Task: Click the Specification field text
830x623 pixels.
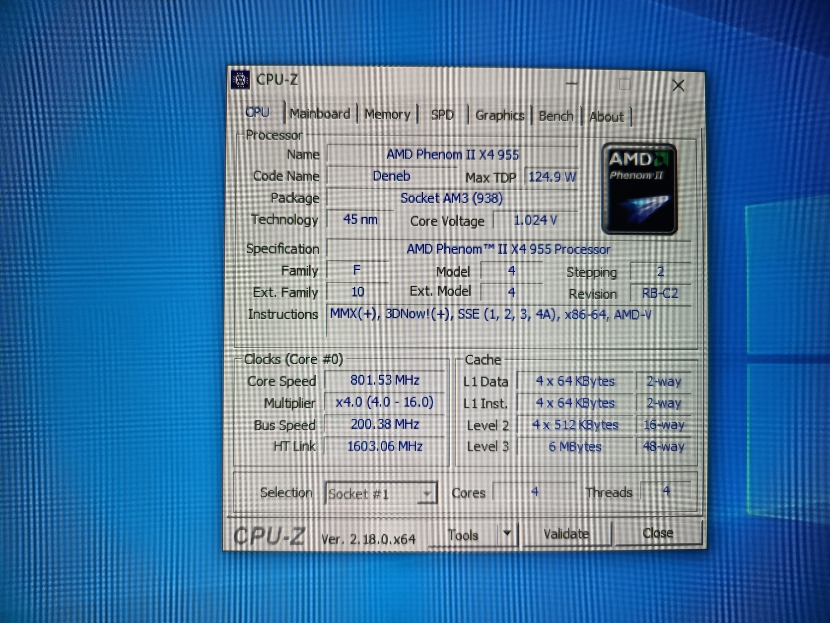Action: 508,249
